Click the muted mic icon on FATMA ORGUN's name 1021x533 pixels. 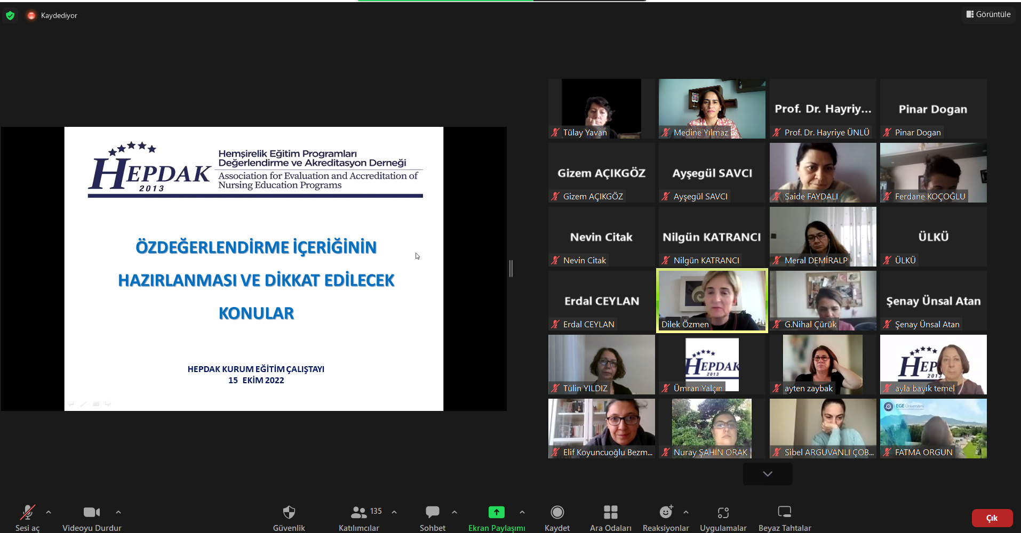pyautogui.click(x=888, y=453)
